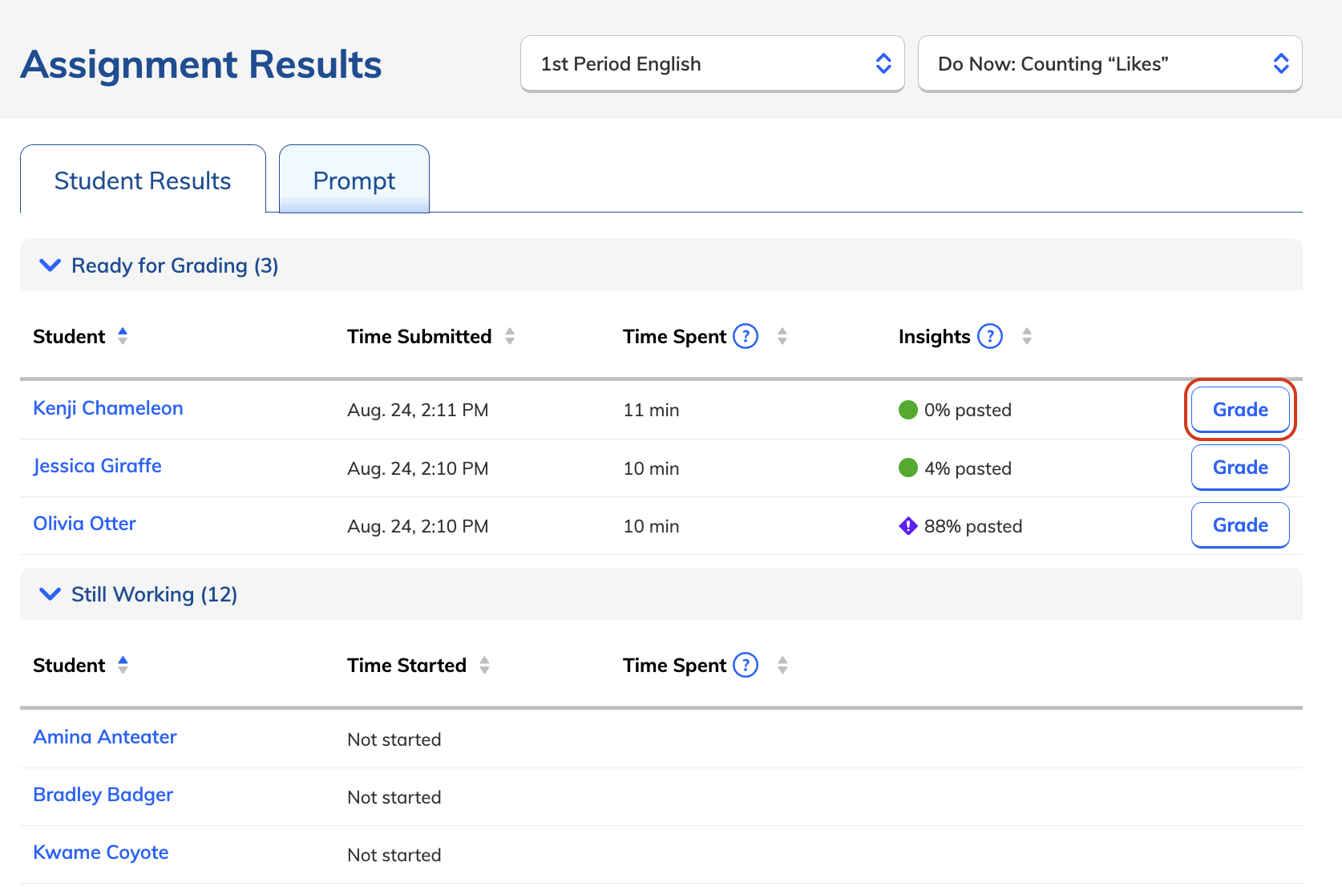This screenshot has height=887, width=1342.
Task: Click the green status dot beside 4% pasted
Action: point(907,468)
